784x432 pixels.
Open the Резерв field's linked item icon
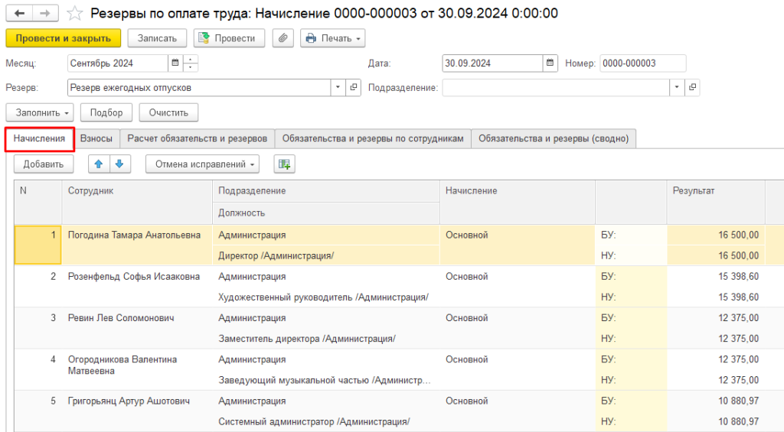353,88
